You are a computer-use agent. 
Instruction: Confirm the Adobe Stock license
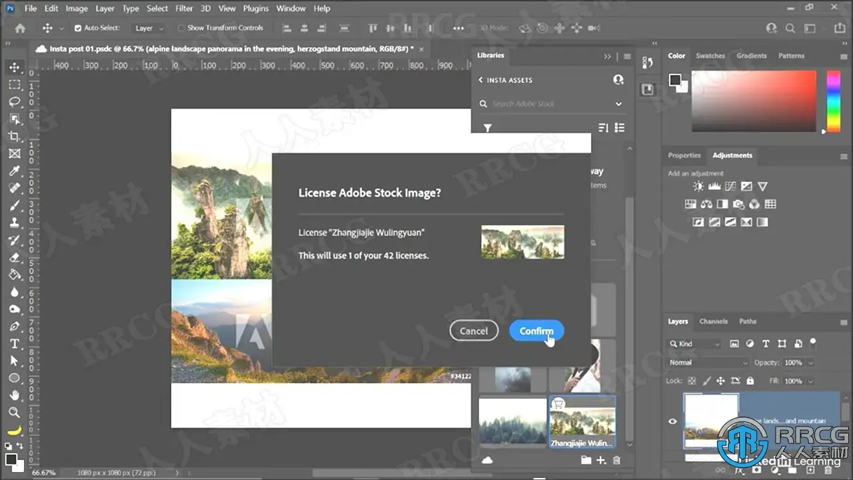pyautogui.click(x=536, y=331)
